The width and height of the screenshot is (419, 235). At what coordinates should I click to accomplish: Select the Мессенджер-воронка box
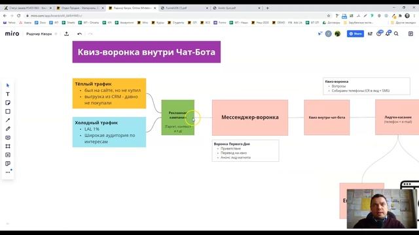pyautogui.click(x=250, y=117)
